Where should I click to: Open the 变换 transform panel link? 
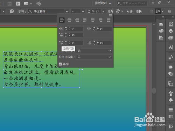coord(139,12)
